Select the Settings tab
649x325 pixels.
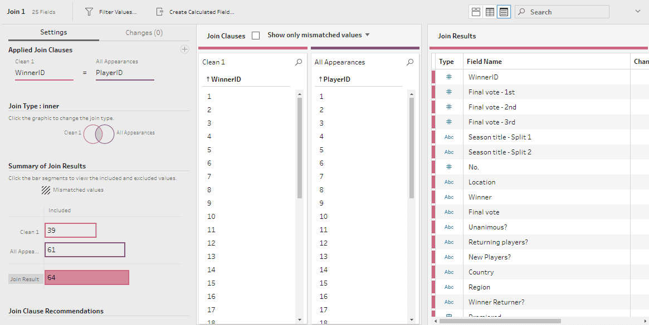click(53, 33)
